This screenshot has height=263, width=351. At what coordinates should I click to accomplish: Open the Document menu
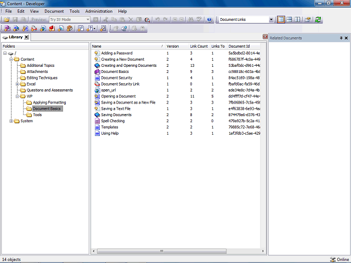tap(54, 11)
